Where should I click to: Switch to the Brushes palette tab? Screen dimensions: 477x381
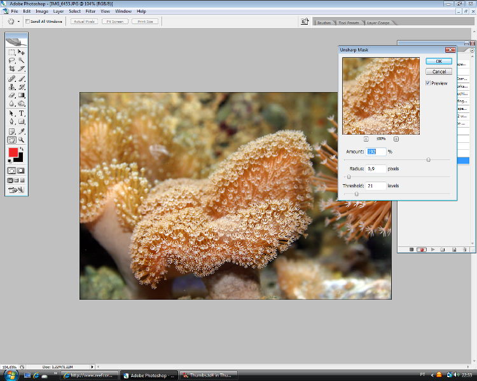tap(324, 23)
